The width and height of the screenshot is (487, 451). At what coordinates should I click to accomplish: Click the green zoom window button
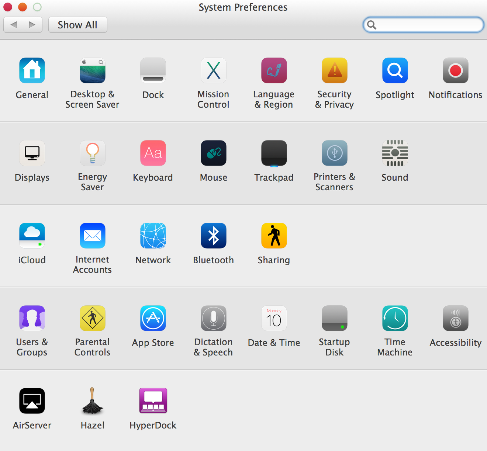click(x=37, y=7)
